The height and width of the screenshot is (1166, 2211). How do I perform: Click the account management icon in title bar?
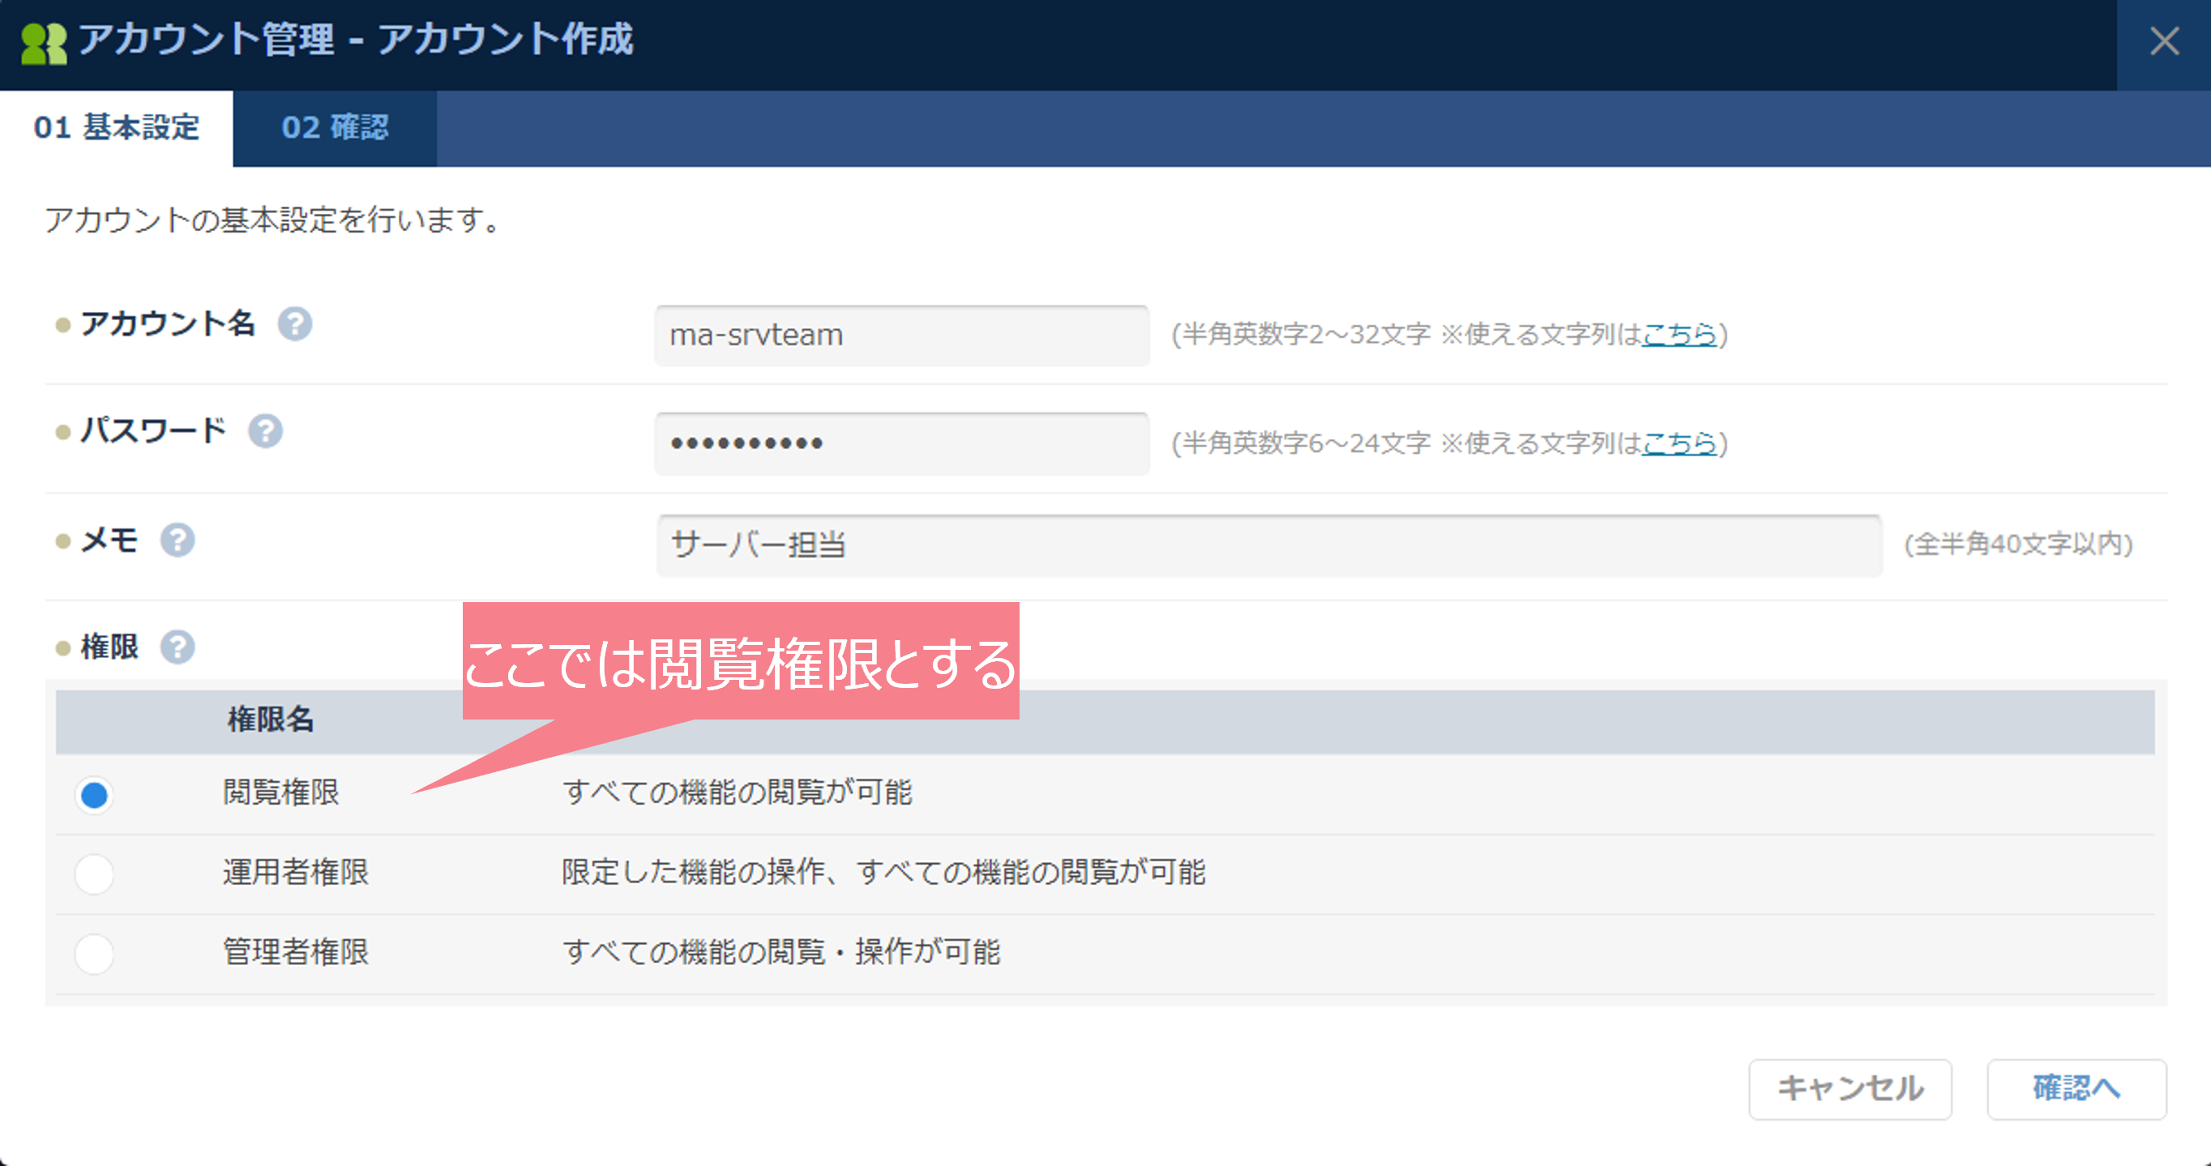tap(44, 41)
